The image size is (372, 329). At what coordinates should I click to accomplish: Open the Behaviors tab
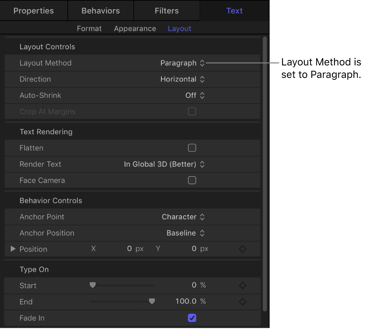100,11
